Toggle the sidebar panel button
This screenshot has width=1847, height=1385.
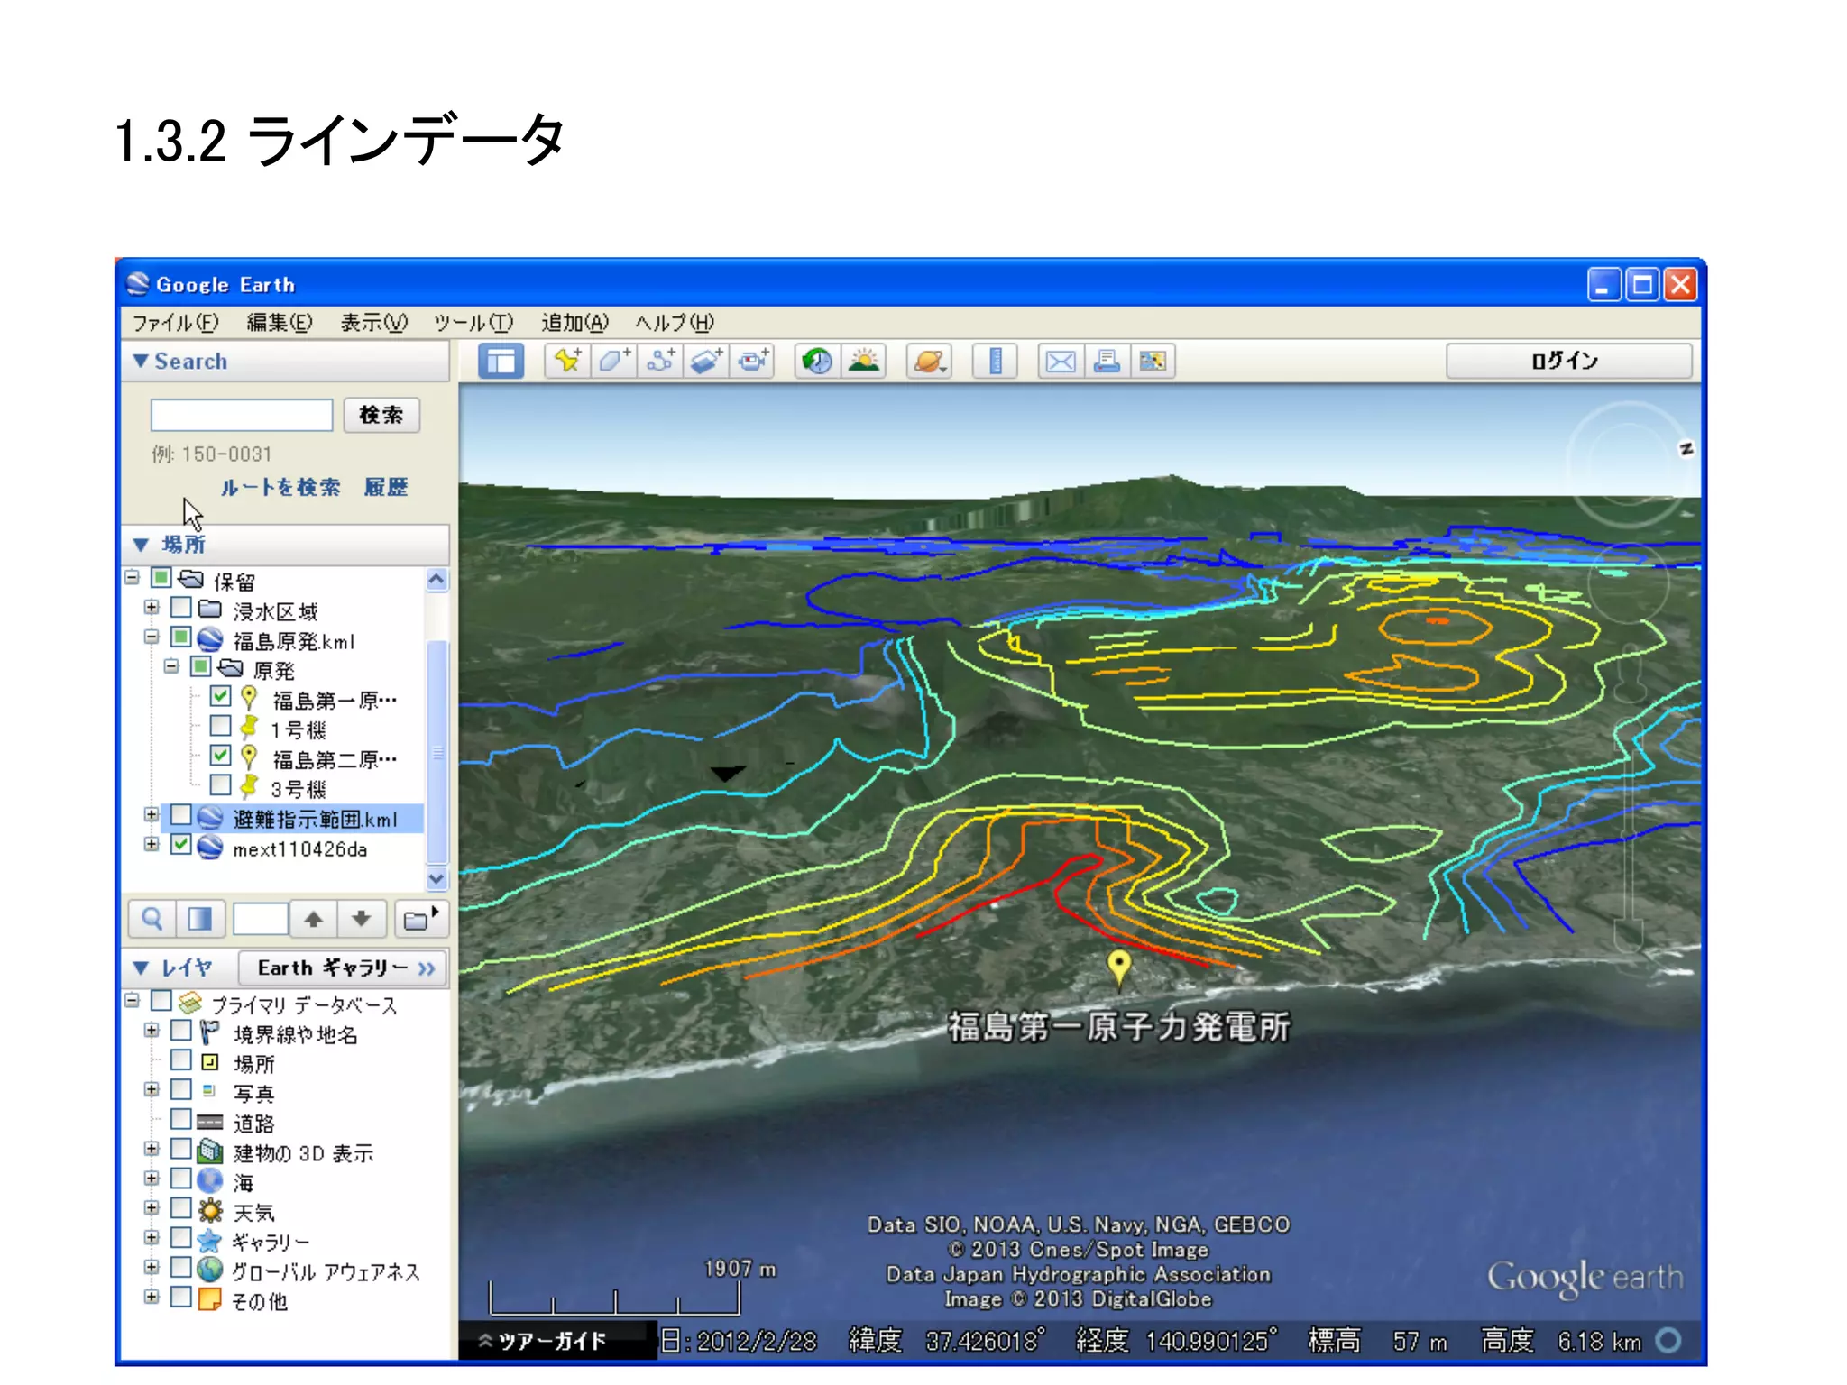click(501, 362)
